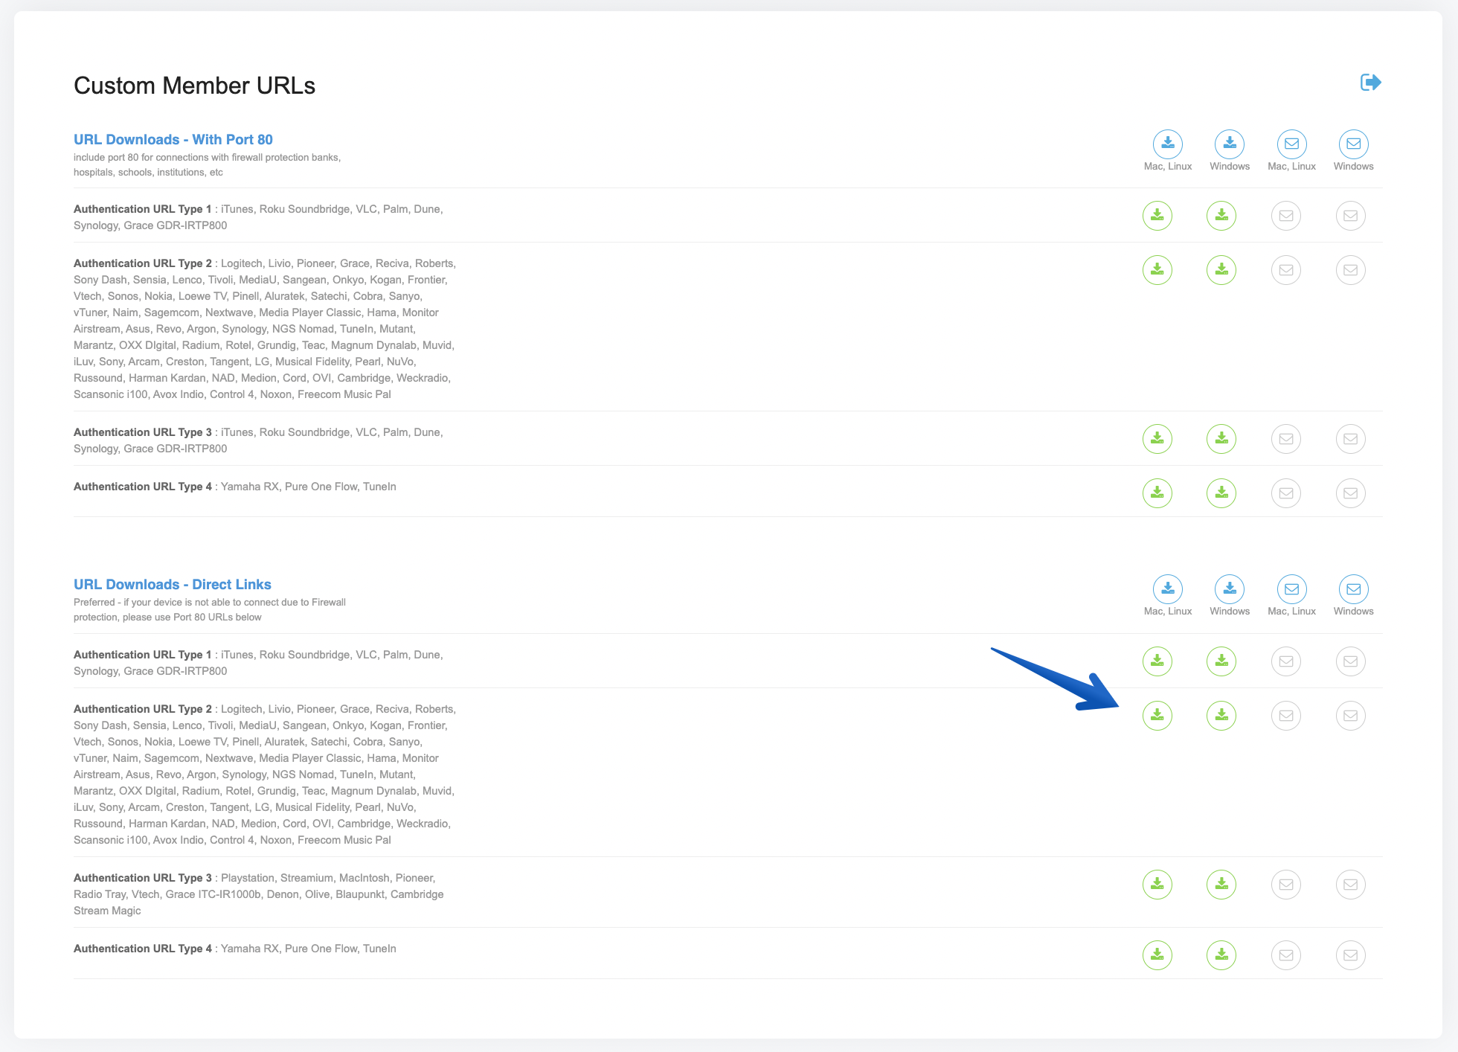This screenshot has height=1052, width=1458.
Task: Download Direct Links Type 4 URL for Windows
Action: click(1221, 955)
